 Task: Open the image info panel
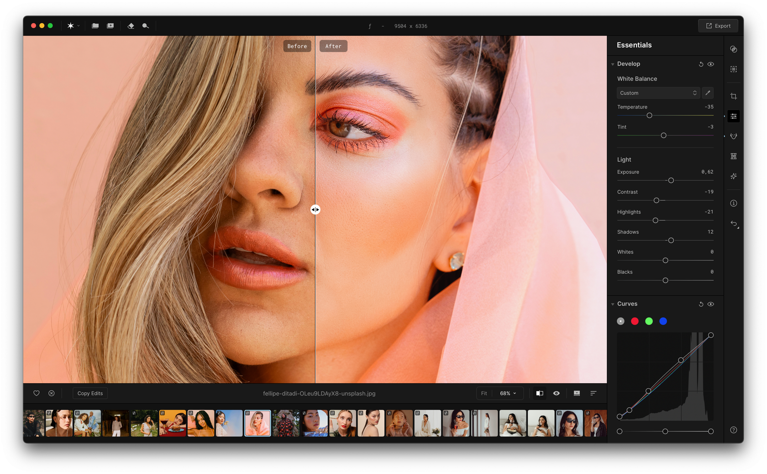734,203
